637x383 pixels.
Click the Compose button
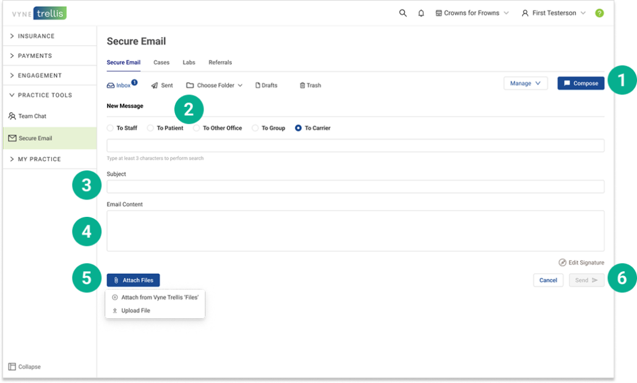click(x=581, y=83)
